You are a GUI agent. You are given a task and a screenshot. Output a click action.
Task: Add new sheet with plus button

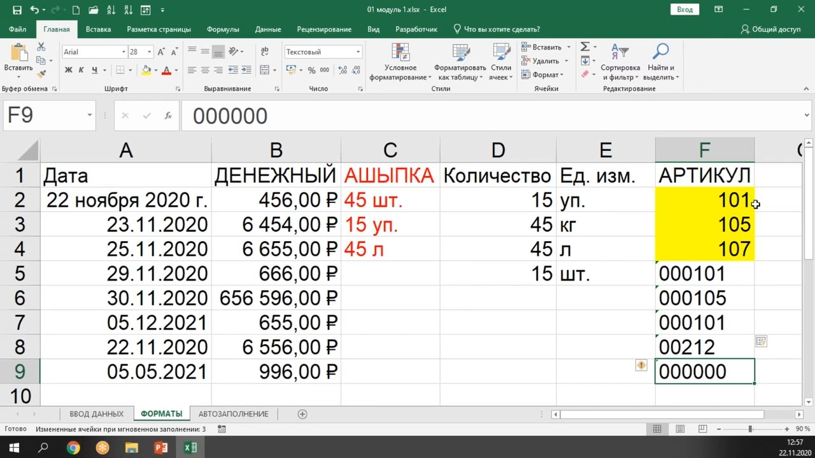pos(302,414)
